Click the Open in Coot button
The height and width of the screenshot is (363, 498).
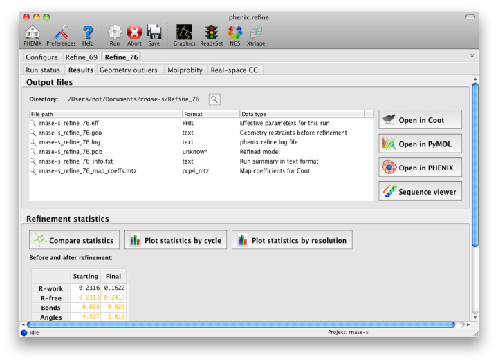[x=420, y=120]
